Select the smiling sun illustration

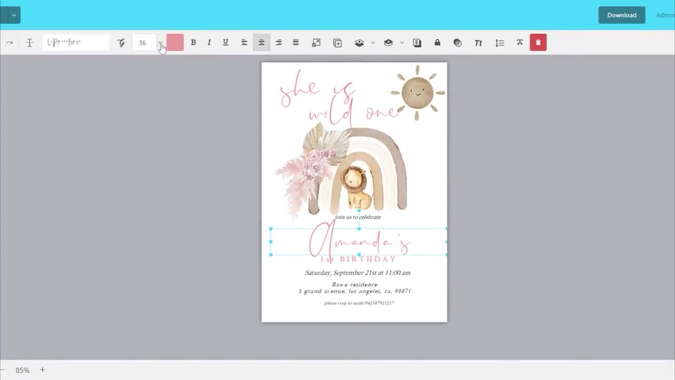418,93
